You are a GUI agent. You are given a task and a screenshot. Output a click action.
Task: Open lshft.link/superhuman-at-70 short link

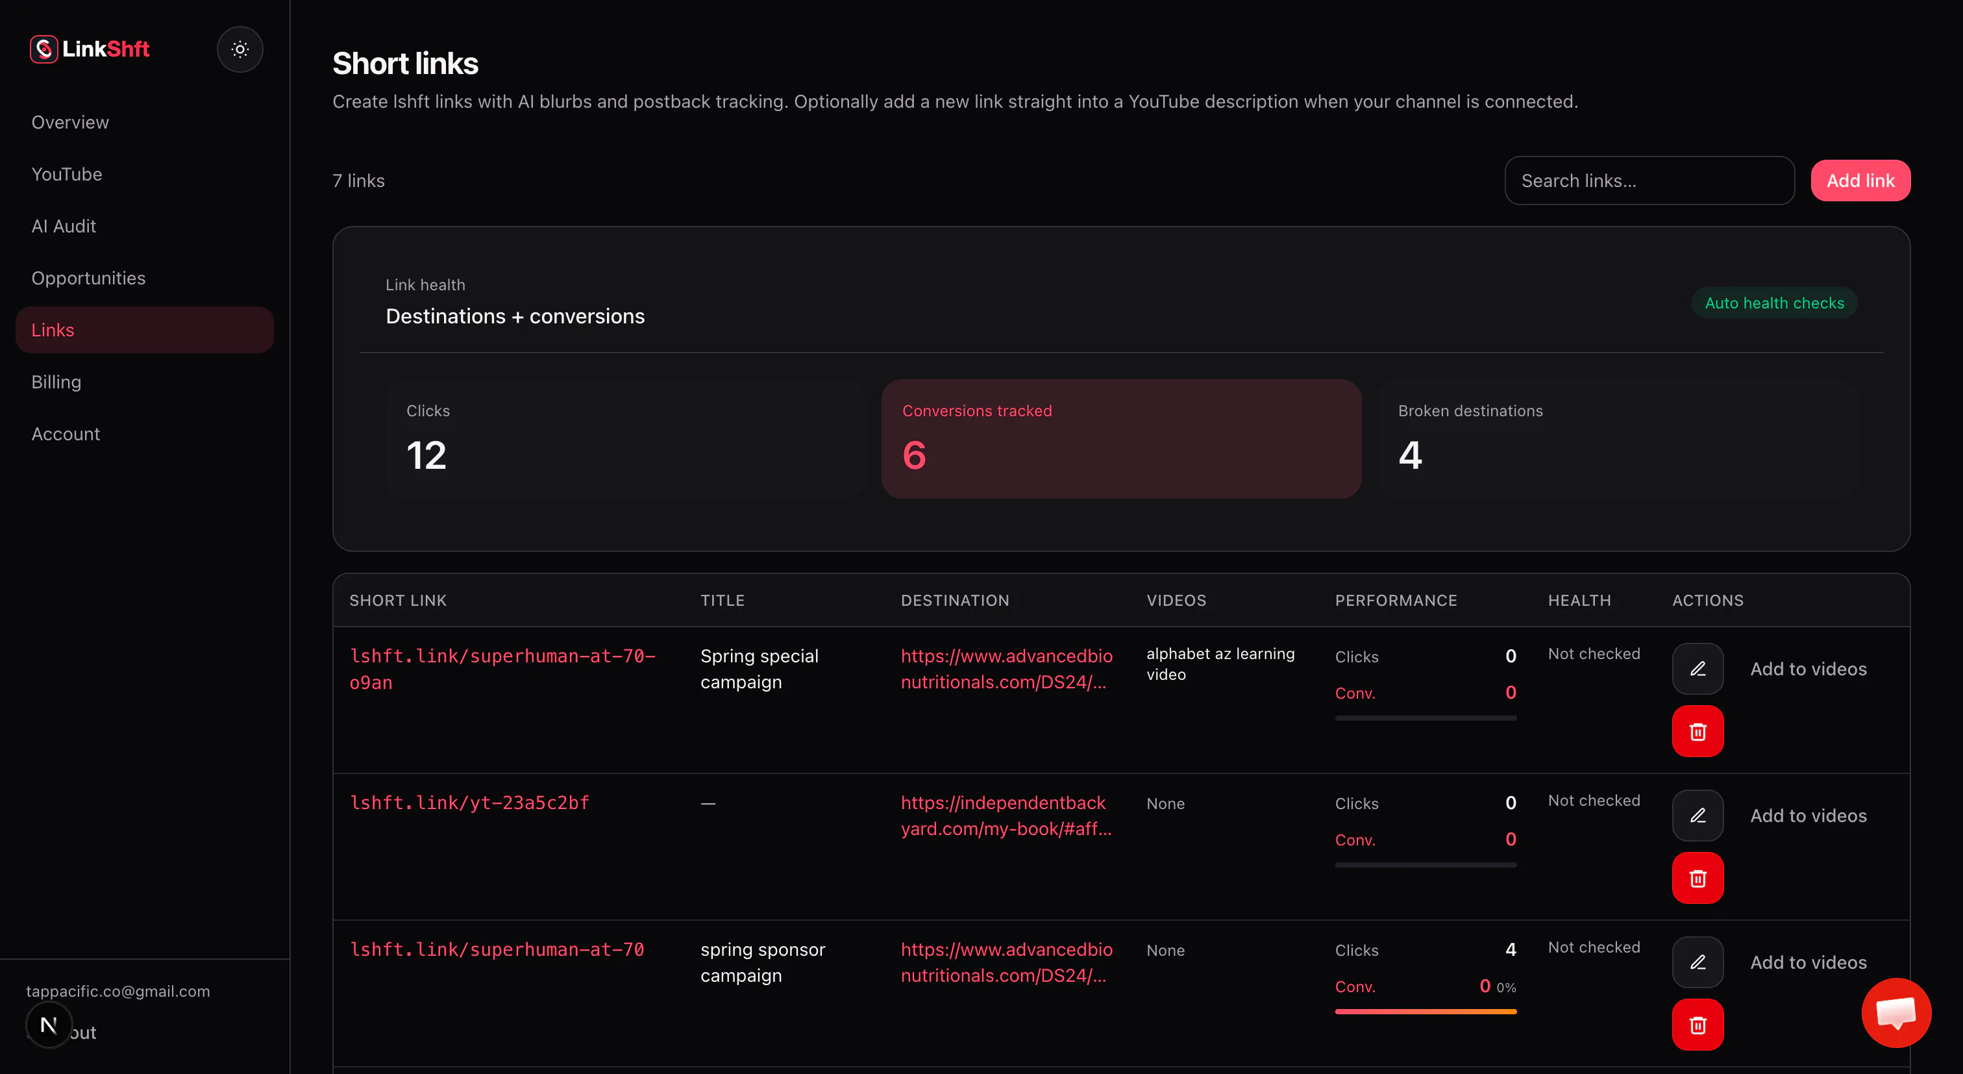497,949
